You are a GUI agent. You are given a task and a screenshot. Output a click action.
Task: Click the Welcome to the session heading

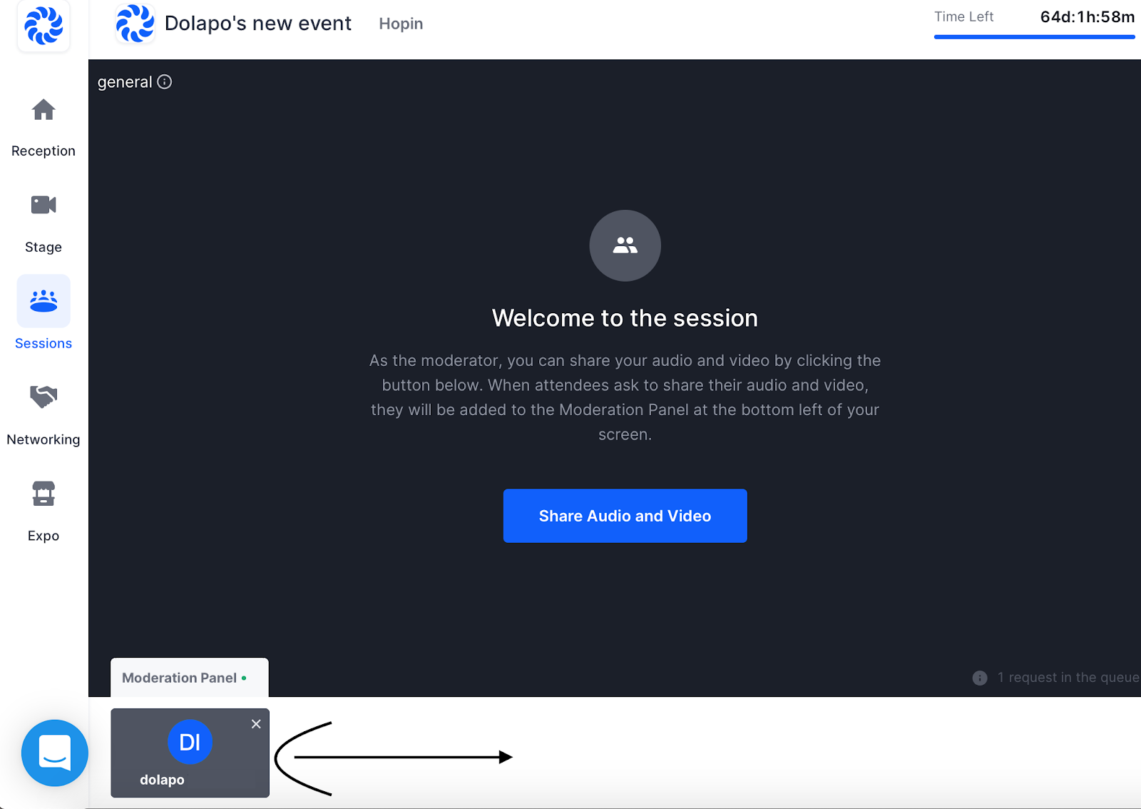[x=625, y=318]
